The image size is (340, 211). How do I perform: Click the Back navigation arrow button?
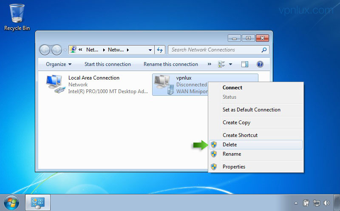[x=45, y=50]
